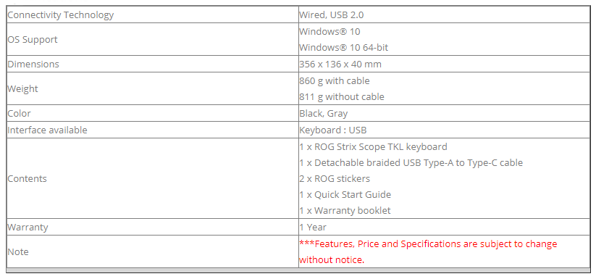The height and width of the screenshot is (279, 596).
Task: Select the Wired, USB 2.0 value
Action: click(332, 15)
